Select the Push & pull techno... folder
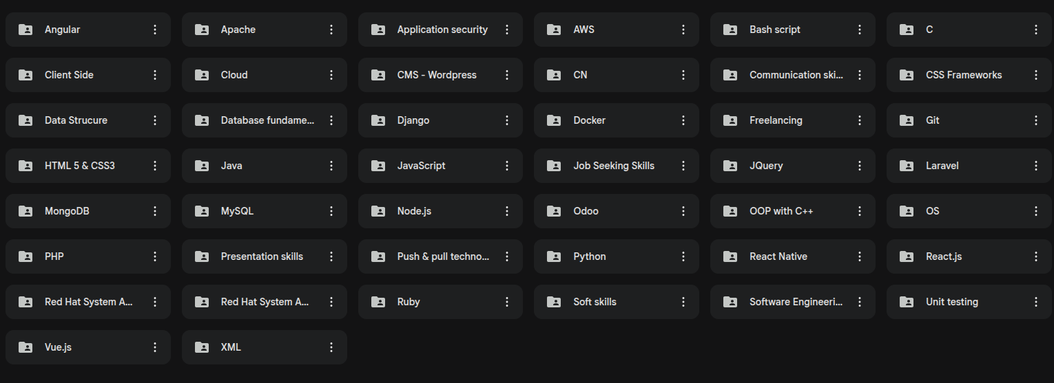This screenshot has height=383, width=1054. click(440, 256)
